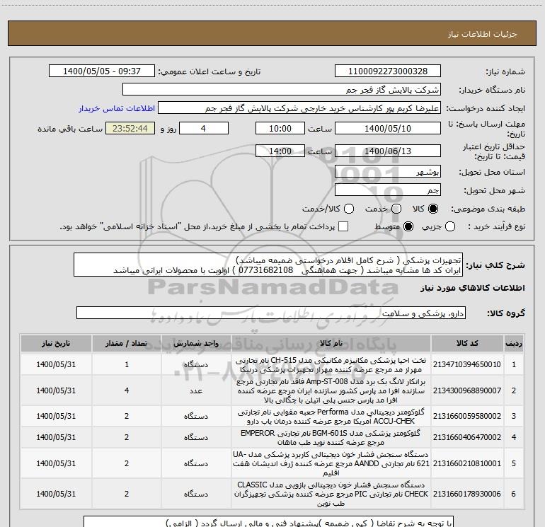The image size is (545, 527).
Task: Click product code 2131660178930006
Action: coord(467,494)
